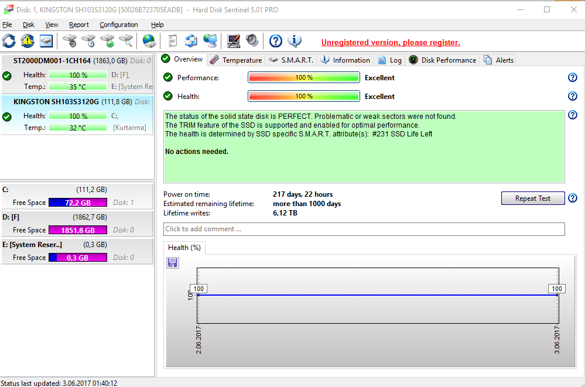Open the File menu
The height and width of the screenshot is (387, 585).
[7, 25]
